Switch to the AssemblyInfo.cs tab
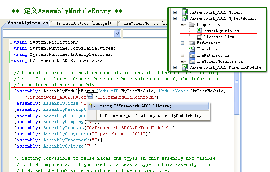 pyautogui.click(x=28, y=23)
